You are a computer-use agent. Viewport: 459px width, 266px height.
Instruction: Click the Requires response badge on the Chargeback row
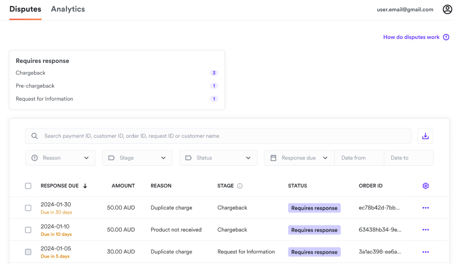(314, 208)
